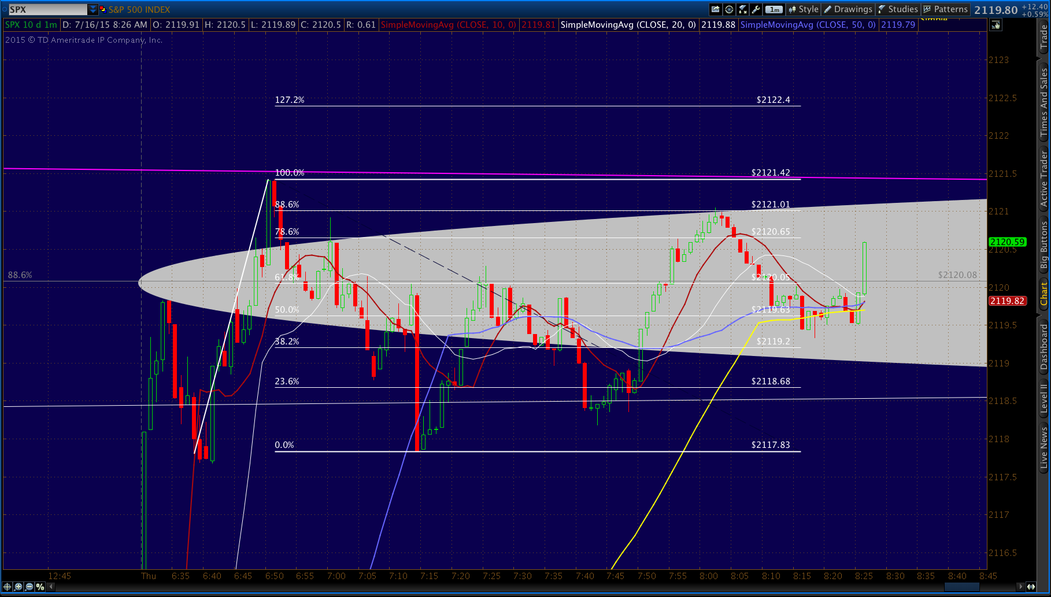Click the symbol action icon beside ticker dropdown
Screen dimensions: 1051x597
pyautogui.click(x=103, y=9)
